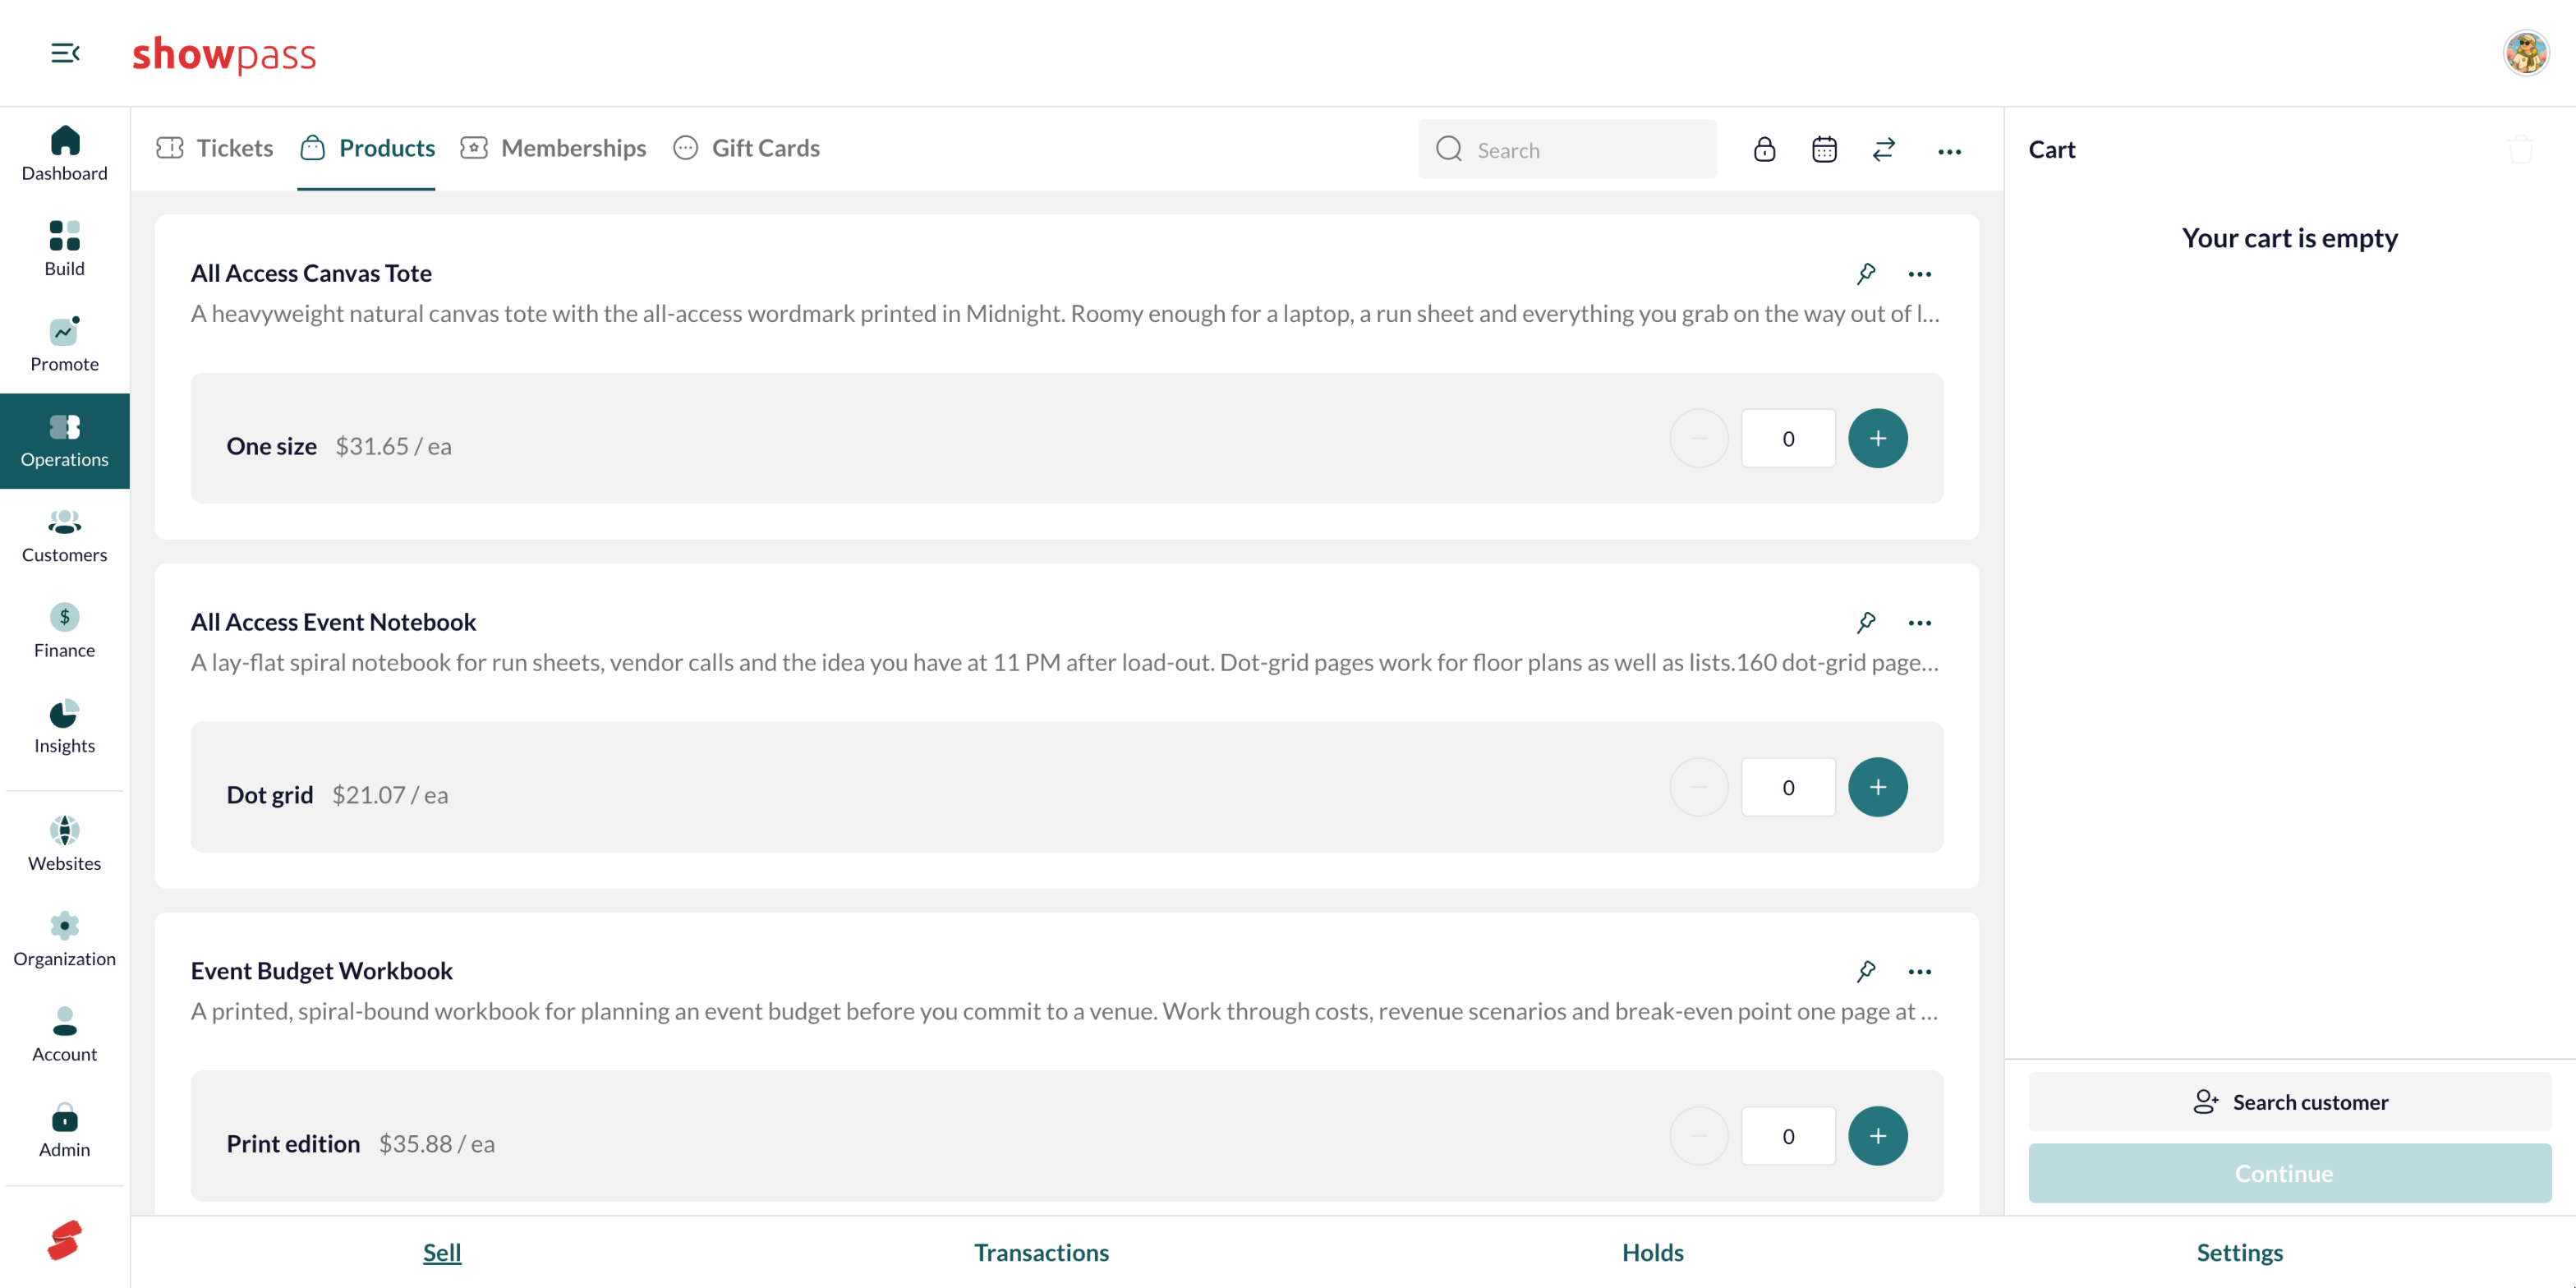Go to the Promote section
Viewport: 2576px width, 1288px height.
(65, 345)
